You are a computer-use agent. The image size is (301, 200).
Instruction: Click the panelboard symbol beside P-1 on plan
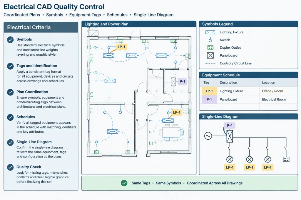(173, 82)
